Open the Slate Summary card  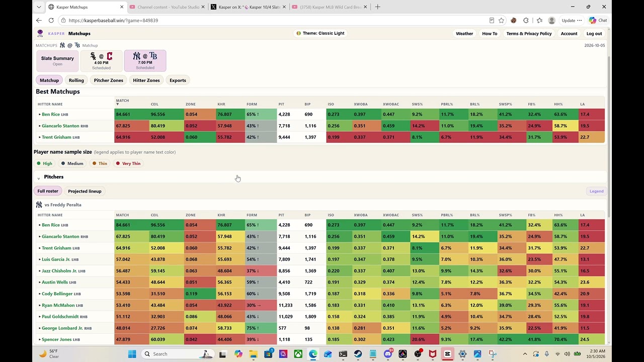pyautogui.click(x=57, y=61)
